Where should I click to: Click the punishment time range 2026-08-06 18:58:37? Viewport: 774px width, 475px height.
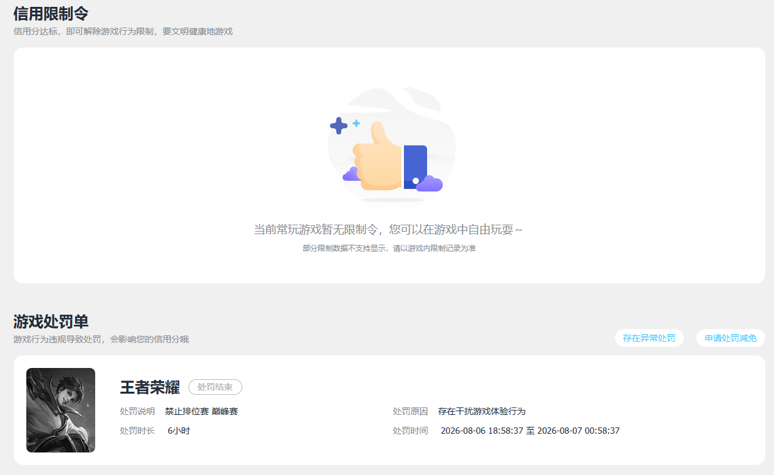[530, 431]
